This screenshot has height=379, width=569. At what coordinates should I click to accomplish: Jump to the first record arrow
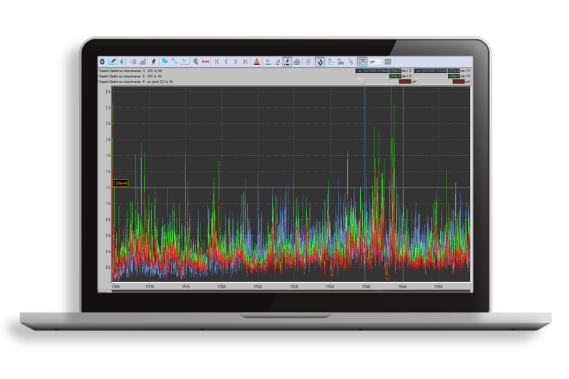click(x=218, y=62)
